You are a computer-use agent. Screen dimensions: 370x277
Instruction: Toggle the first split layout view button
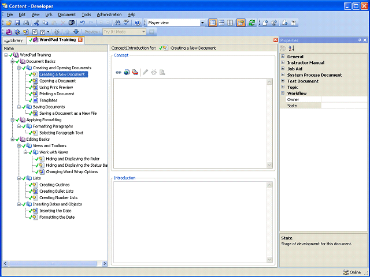[x=213, y=23]
